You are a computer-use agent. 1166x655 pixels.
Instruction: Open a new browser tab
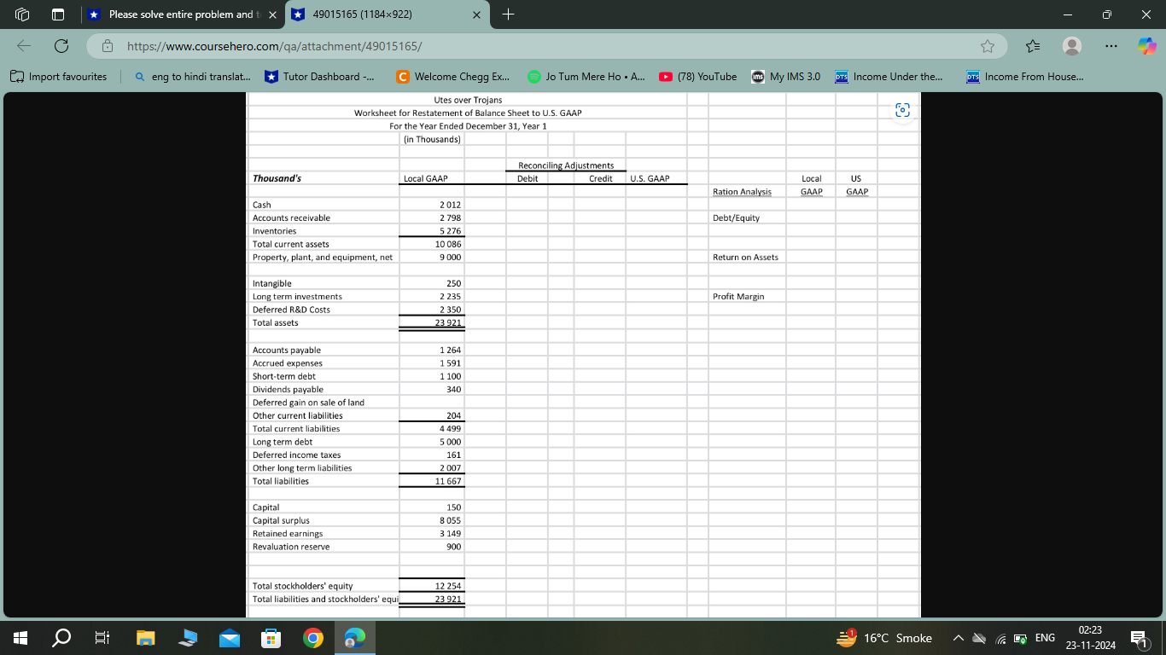click(508, 14)
